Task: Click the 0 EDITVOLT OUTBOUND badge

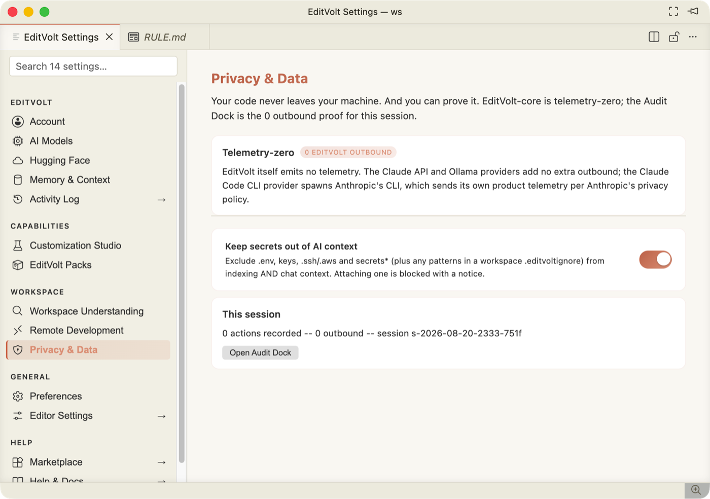Action: pos(348,152)
